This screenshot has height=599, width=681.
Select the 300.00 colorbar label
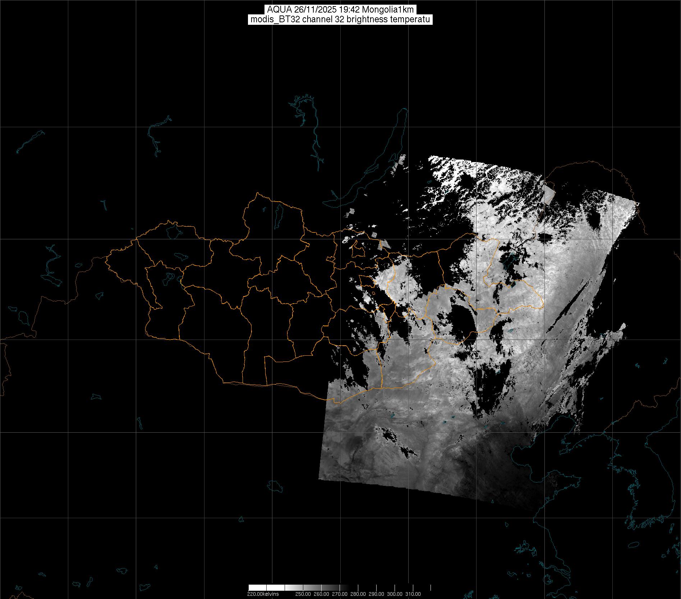click(x=395, y=594)
